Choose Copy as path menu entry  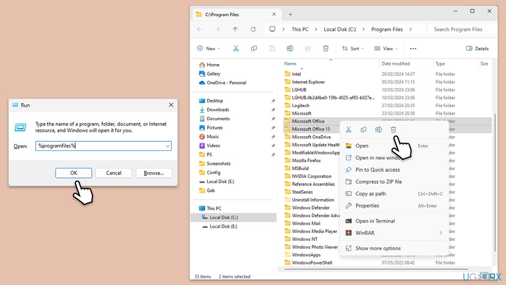(x=394, y=194)
